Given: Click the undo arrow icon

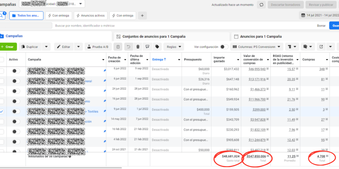Looking at the screenshot, I should click(x=128, y=47).
